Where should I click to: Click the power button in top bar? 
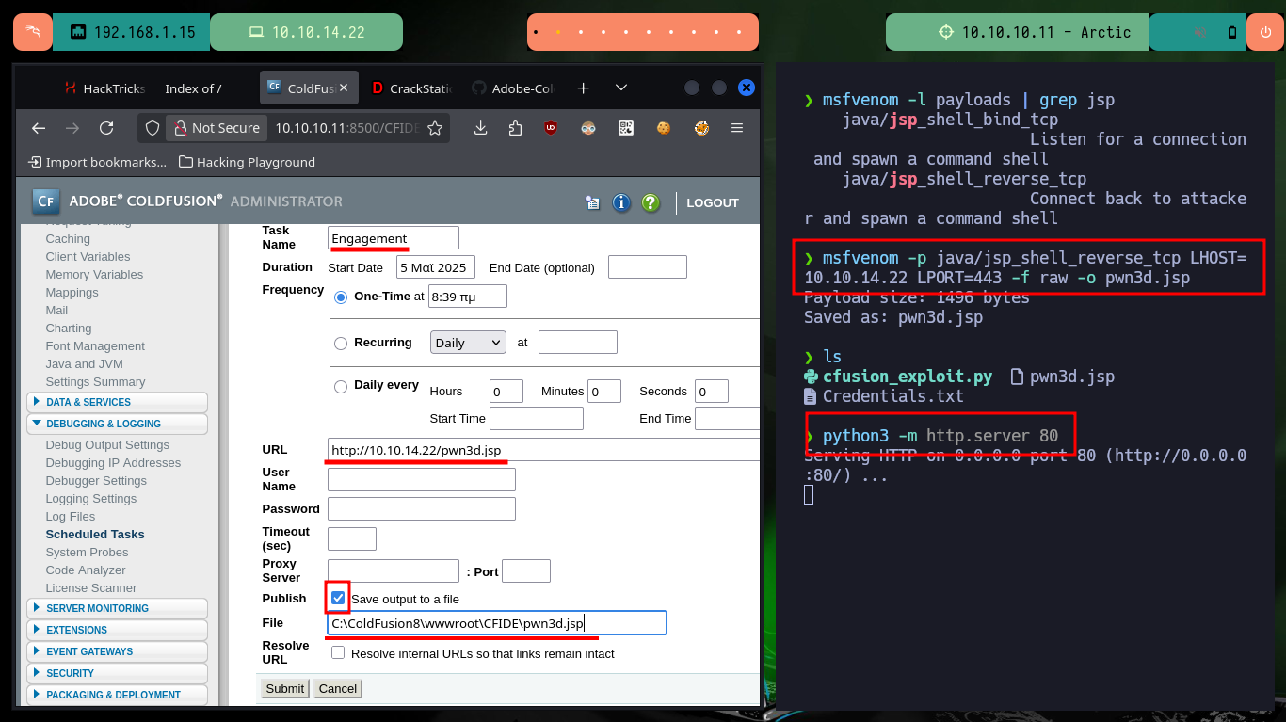tap(1265, 32)
